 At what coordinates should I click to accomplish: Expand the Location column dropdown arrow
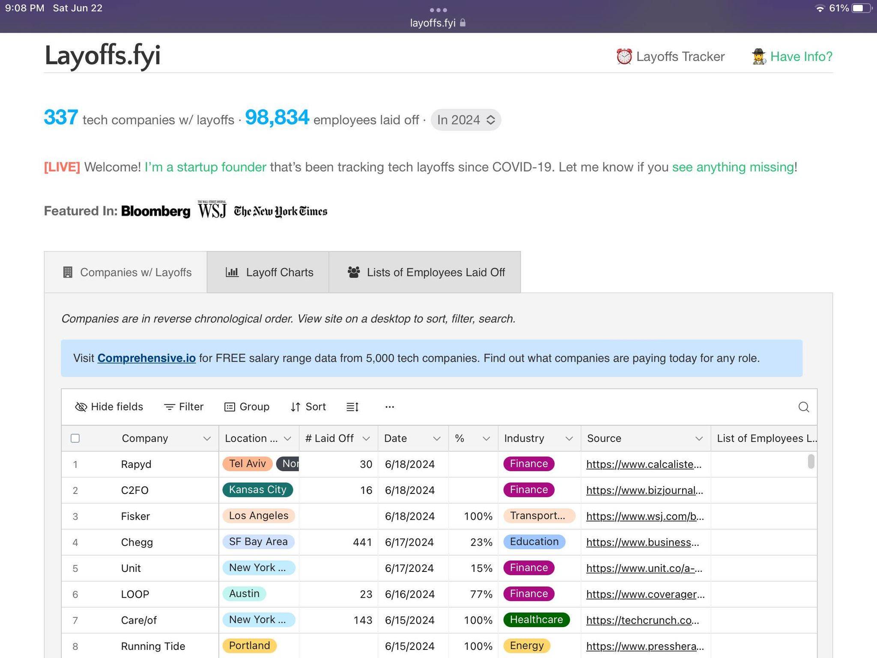pos(288,439)
